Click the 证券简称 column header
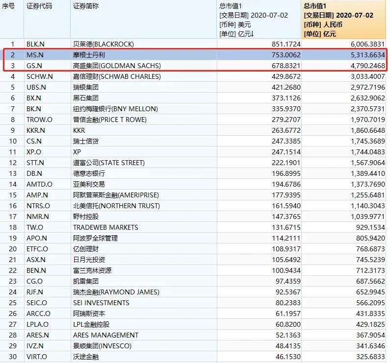 tap(86, 6)
